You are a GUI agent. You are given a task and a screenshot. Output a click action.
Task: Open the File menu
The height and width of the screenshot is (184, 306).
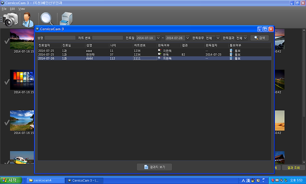pos(4,9)
